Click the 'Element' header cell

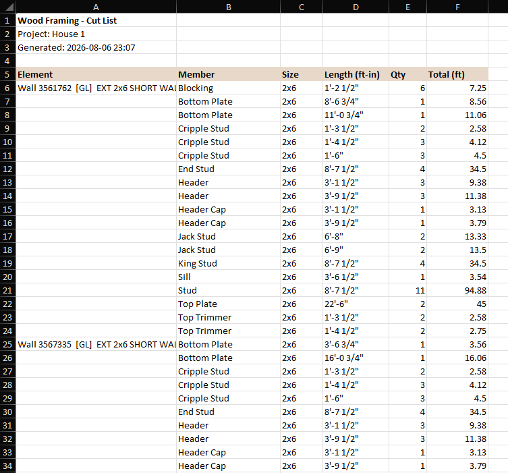click(x=96, y=74)
